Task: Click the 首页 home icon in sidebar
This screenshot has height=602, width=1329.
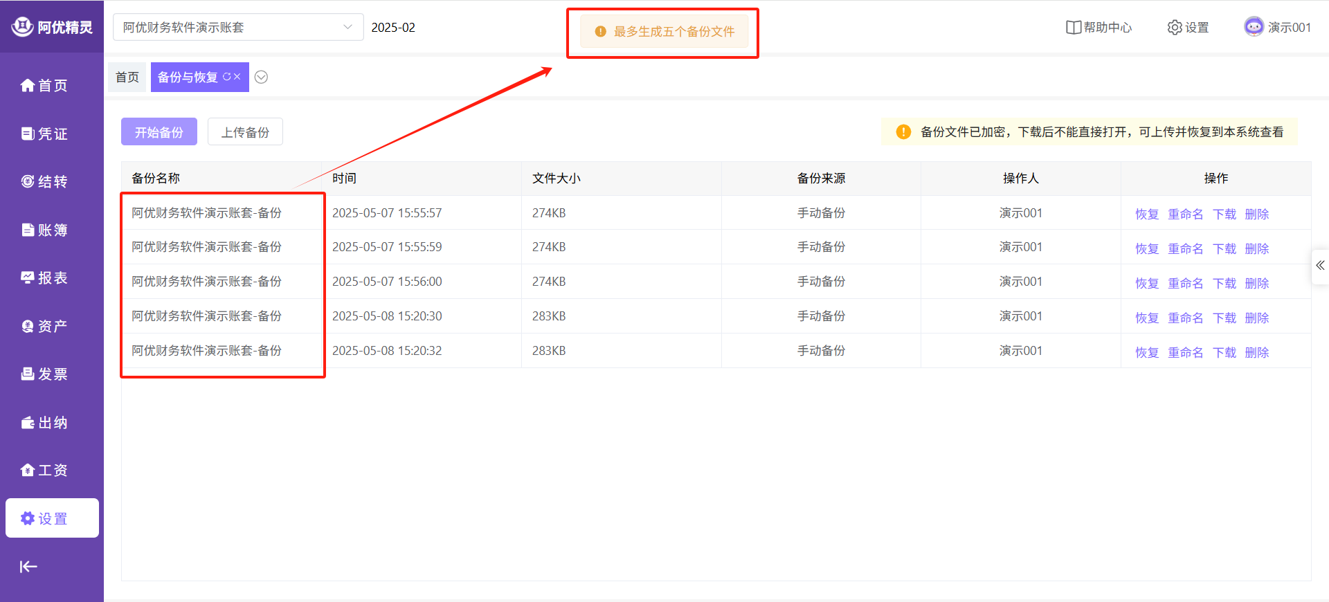Action: tap(28, 85)
